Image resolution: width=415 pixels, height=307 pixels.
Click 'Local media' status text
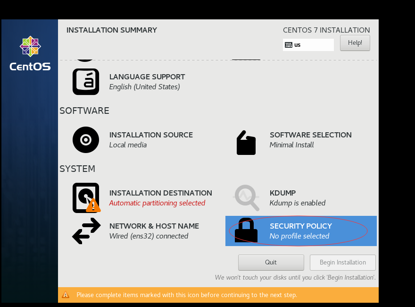[128, 145]
